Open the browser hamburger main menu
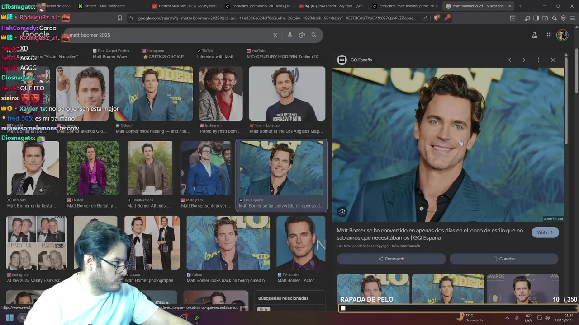The image size is (579, 325). pos(573,18)
